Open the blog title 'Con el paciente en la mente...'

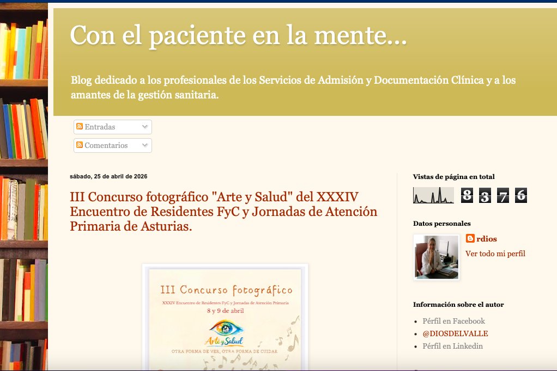(238, 36)
